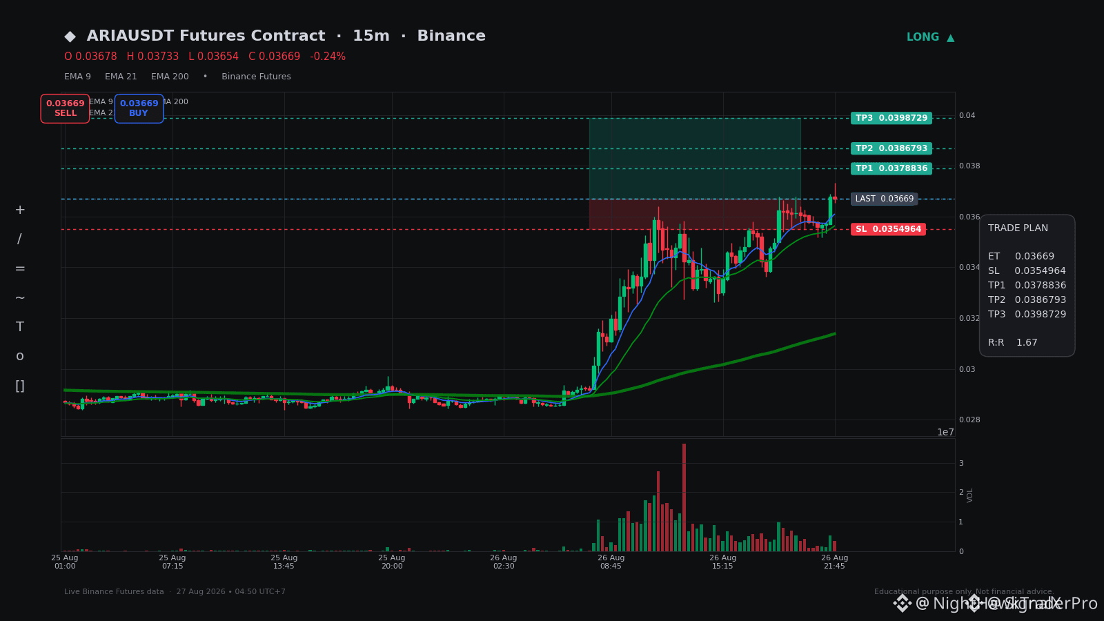Click the Educational purpose only disclaimer
The image size is (1104, 621).
tap(964, 592)
